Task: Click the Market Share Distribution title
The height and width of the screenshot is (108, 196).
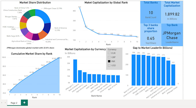Action: [35, 3]
